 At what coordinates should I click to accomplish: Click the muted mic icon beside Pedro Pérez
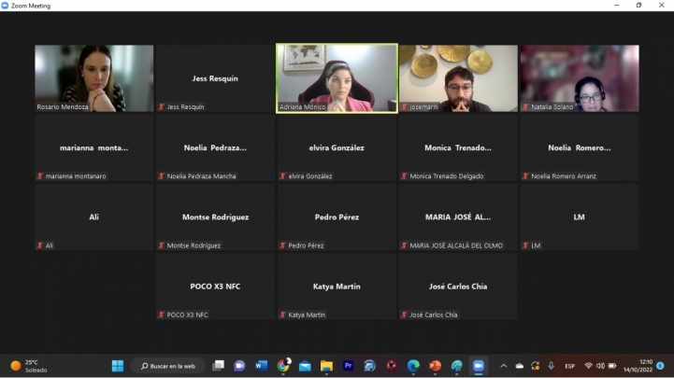pos(283,245)
